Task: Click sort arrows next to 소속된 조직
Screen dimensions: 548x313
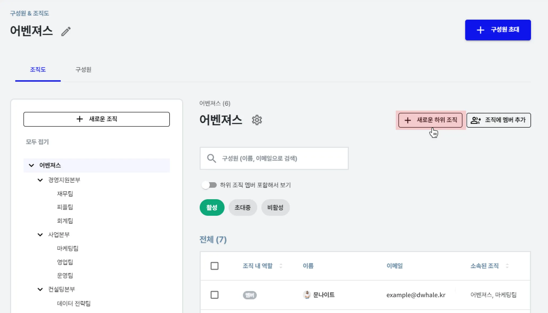Action: 507,266
